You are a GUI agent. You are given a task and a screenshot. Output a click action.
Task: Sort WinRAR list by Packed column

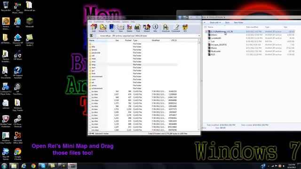(128, 40)
